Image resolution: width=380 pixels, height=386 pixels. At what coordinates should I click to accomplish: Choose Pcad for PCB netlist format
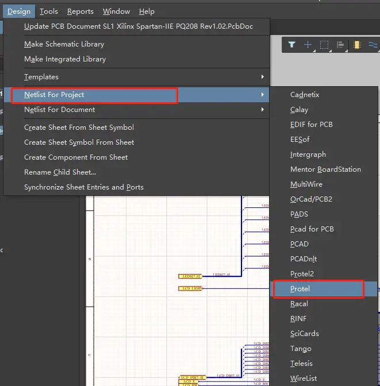click(x=324, y=229)
